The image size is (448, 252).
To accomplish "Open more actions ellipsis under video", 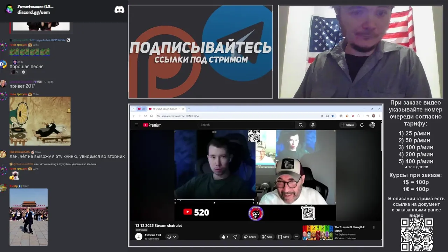I will tap(296, 237).
